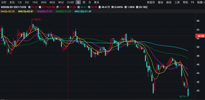This screenshot has width=205, height=100.
Task: Click the F9 button
Action: (192, 2)
